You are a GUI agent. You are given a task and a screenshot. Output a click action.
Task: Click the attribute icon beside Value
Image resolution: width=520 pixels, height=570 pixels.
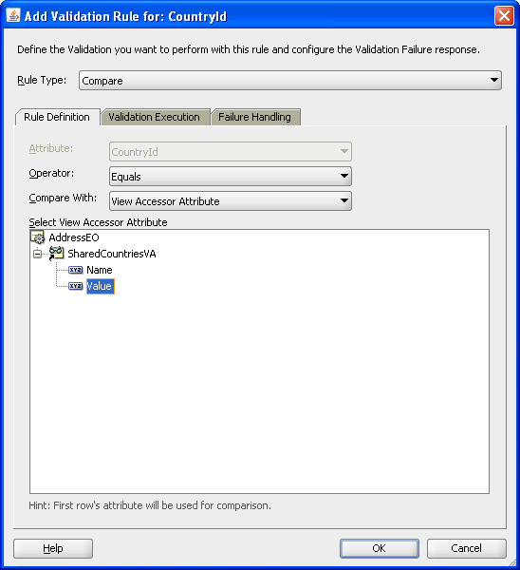click(x=76, y=286)
